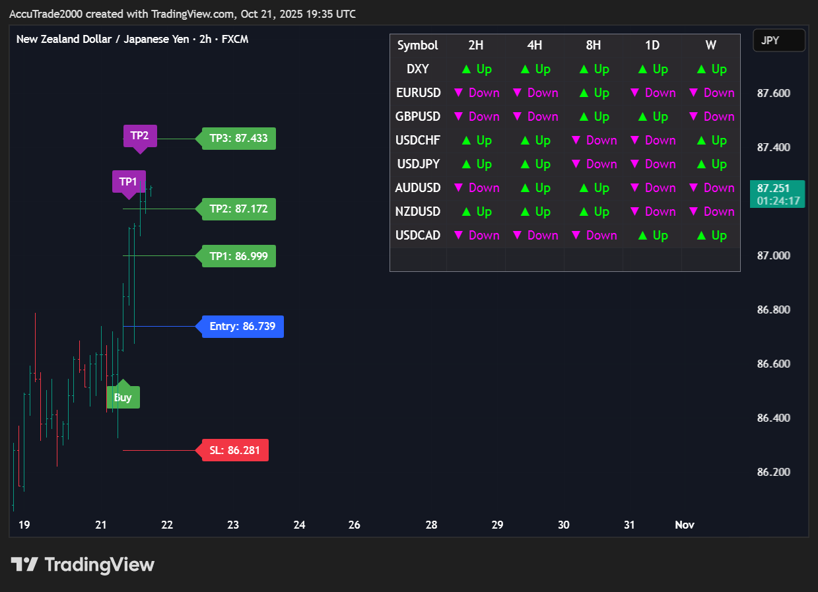
Task: Click the purple TP2 hit marker
Action: point(139,136)
